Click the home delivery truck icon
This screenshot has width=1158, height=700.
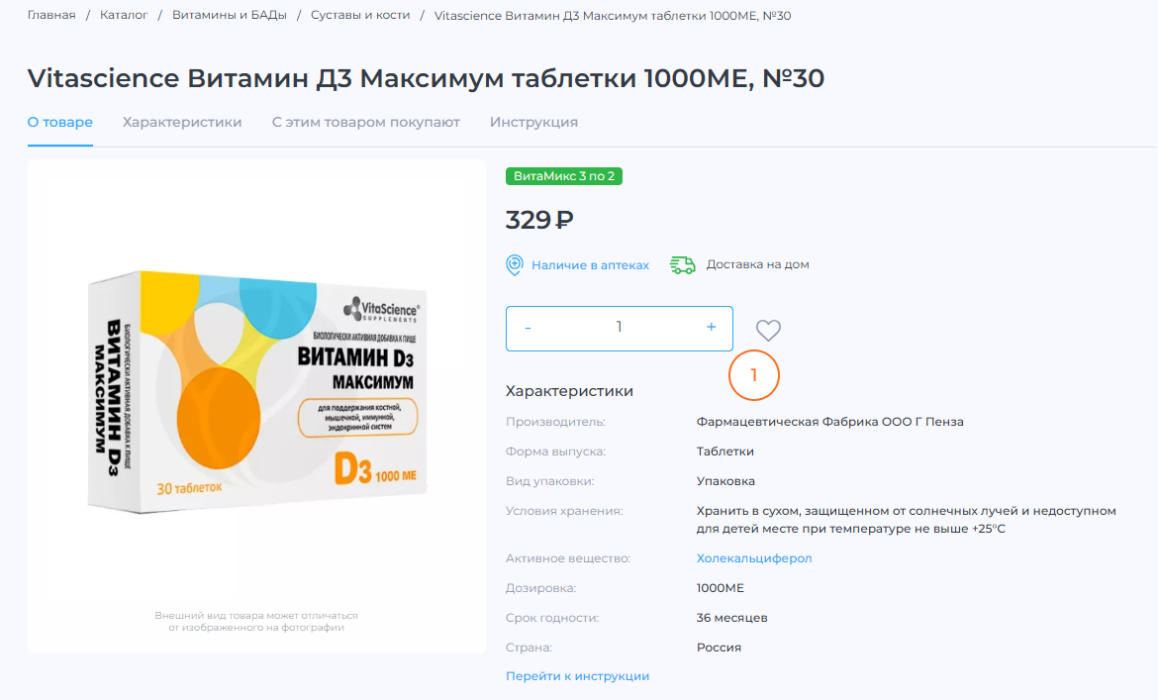(682, 264)
